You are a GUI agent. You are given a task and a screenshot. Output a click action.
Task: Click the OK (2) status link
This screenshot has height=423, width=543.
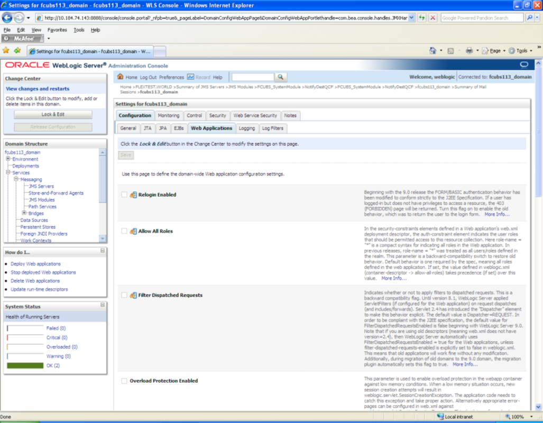pyautogui.click(x=53, y=365)
